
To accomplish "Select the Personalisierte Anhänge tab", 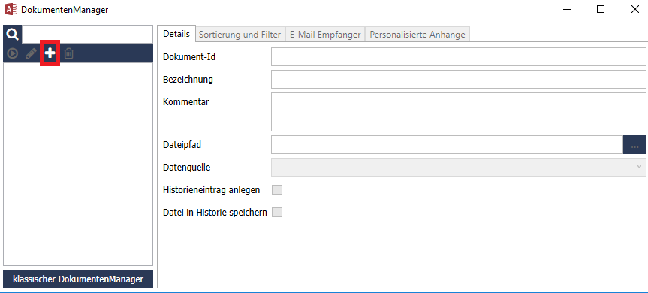I will click(417, 35).
